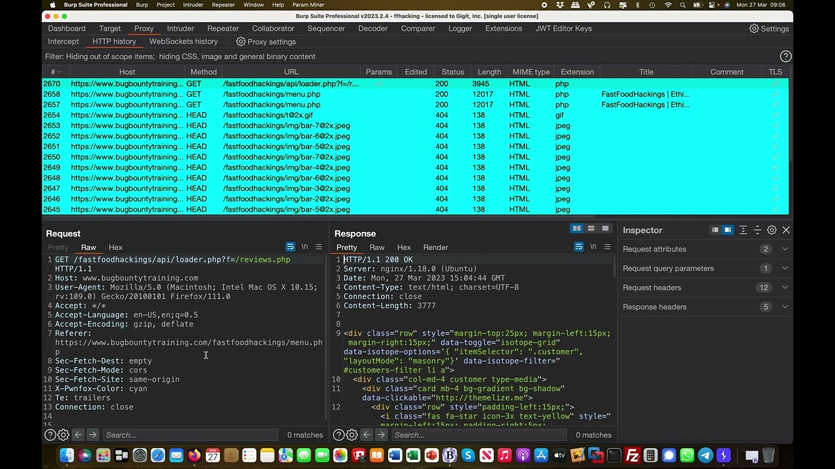
Task: Open the WebSockets history sub-tab
Action: 183,42
